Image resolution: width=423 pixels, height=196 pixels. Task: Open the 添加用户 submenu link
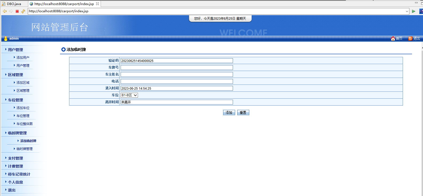[23, 57]
